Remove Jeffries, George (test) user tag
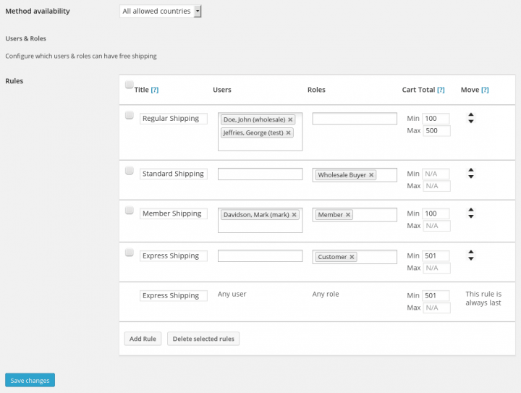Viewport: 521px width, 393px height. [x=289, y=133]
